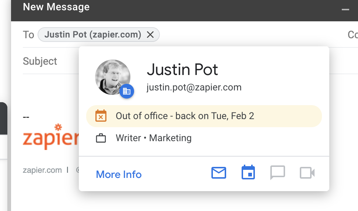Click the justin.pot@zapier.com email address
This screenshot has height=211, width=358.
click(x=194, y=87)
